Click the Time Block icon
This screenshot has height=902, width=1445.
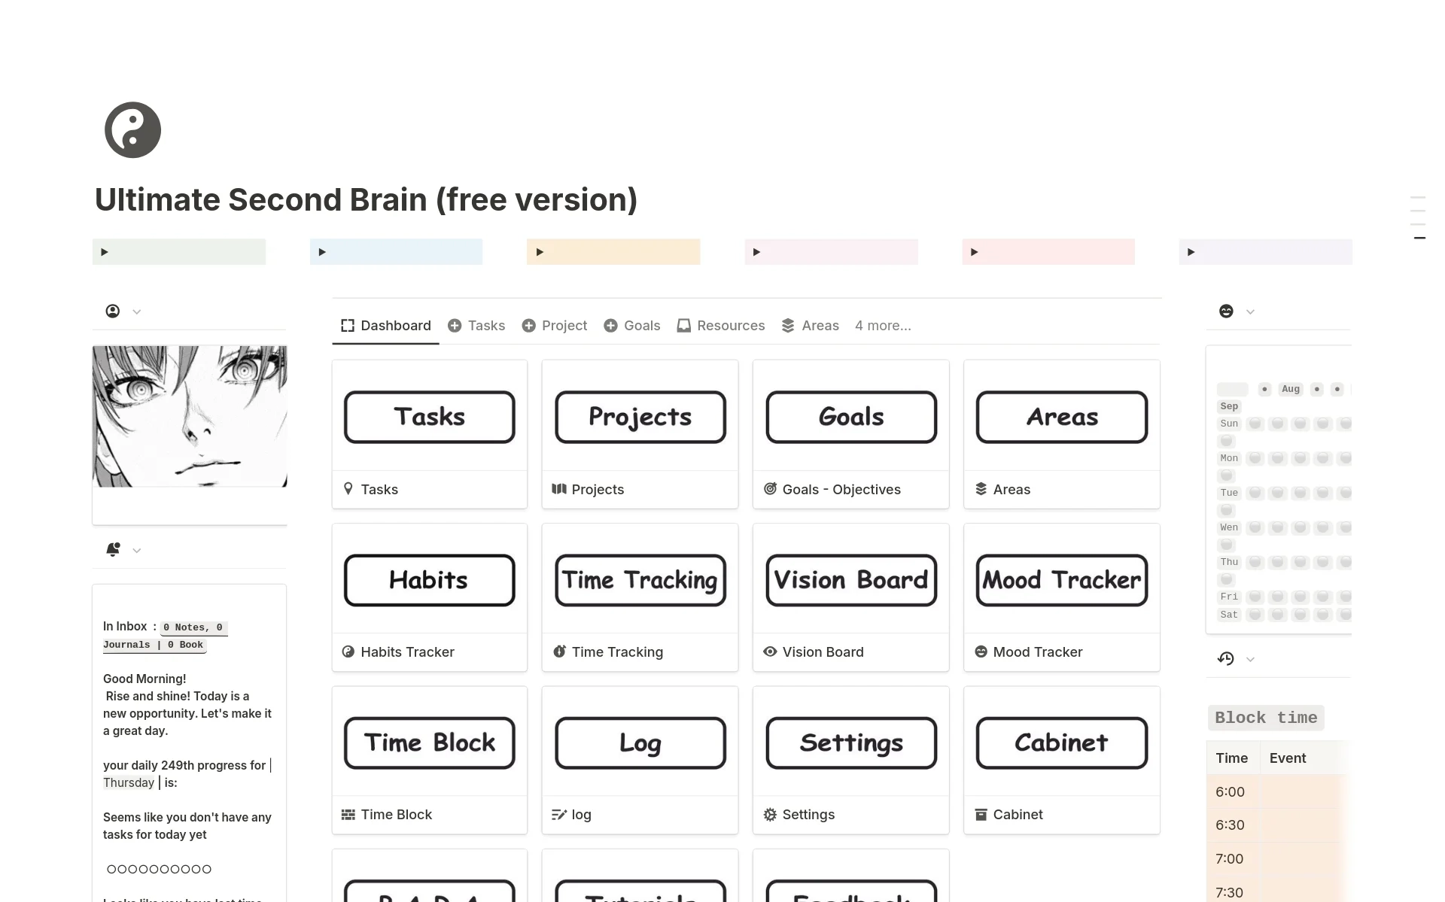(x=349, y=814)
